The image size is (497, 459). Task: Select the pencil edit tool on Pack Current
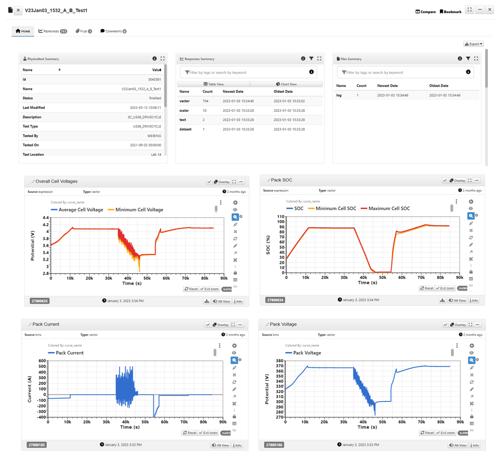point(234,389)
